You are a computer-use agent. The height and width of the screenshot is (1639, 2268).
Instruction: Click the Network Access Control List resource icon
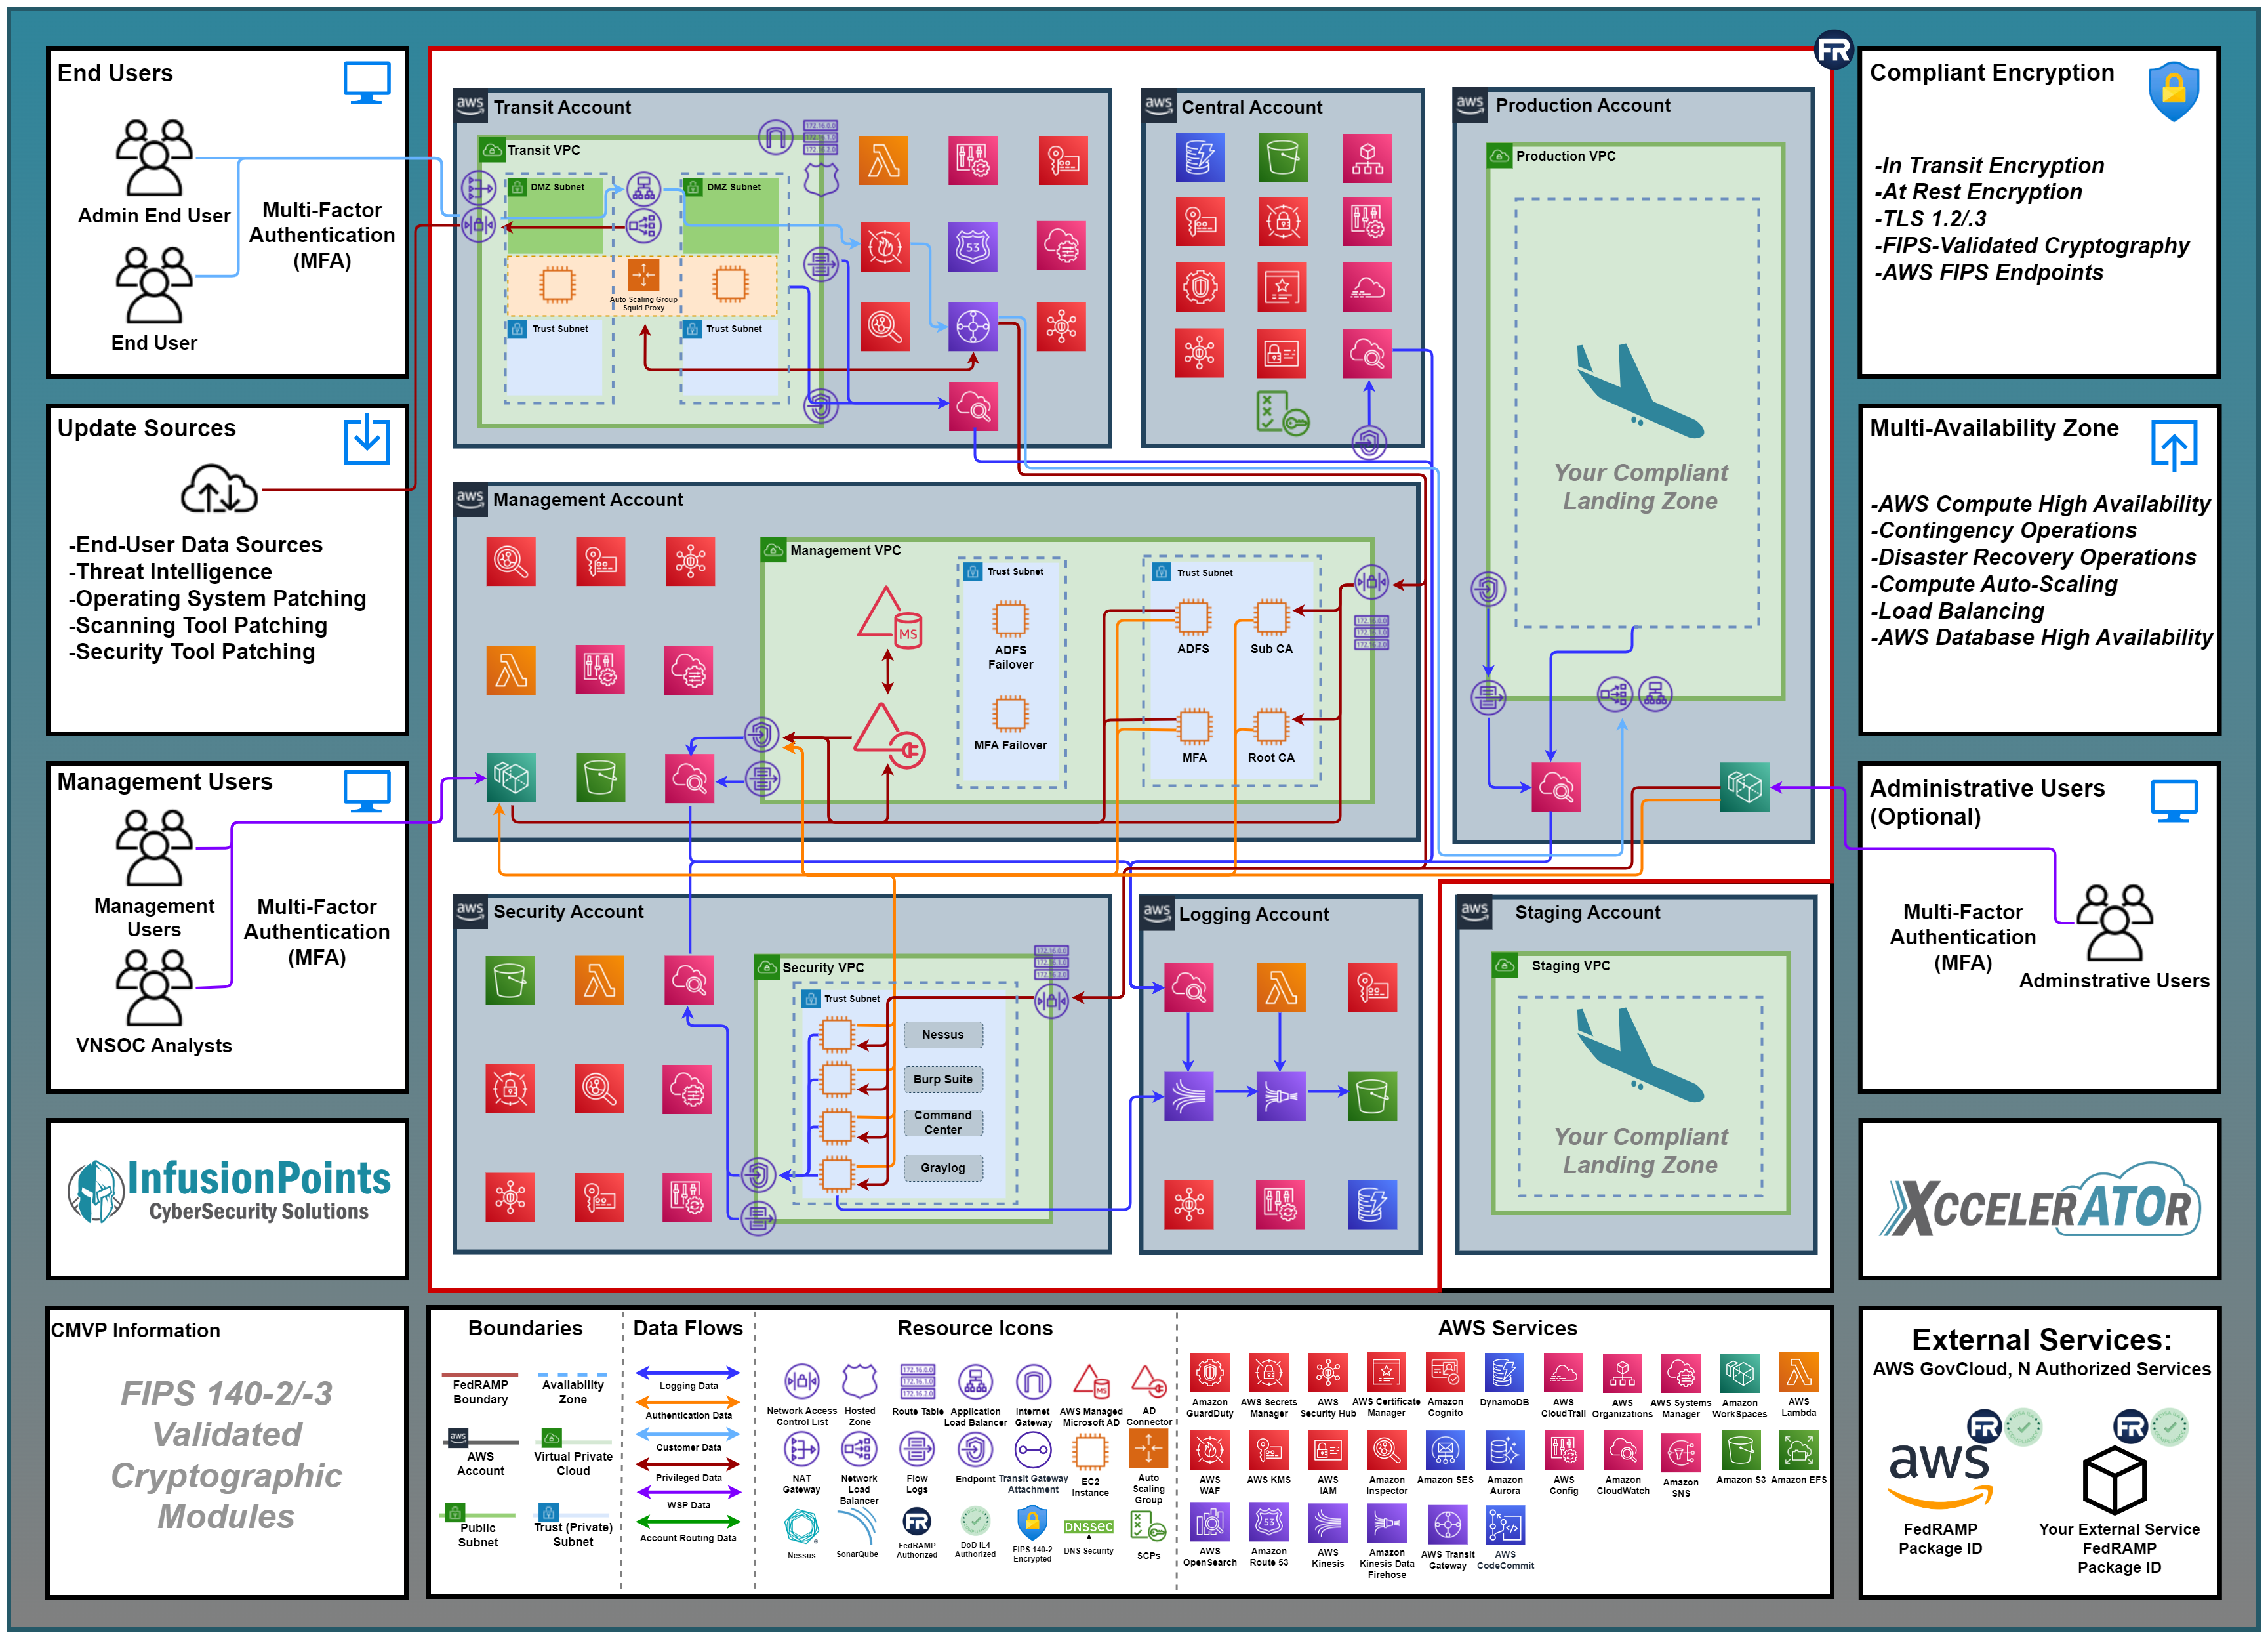click(x=802, y=1382)
